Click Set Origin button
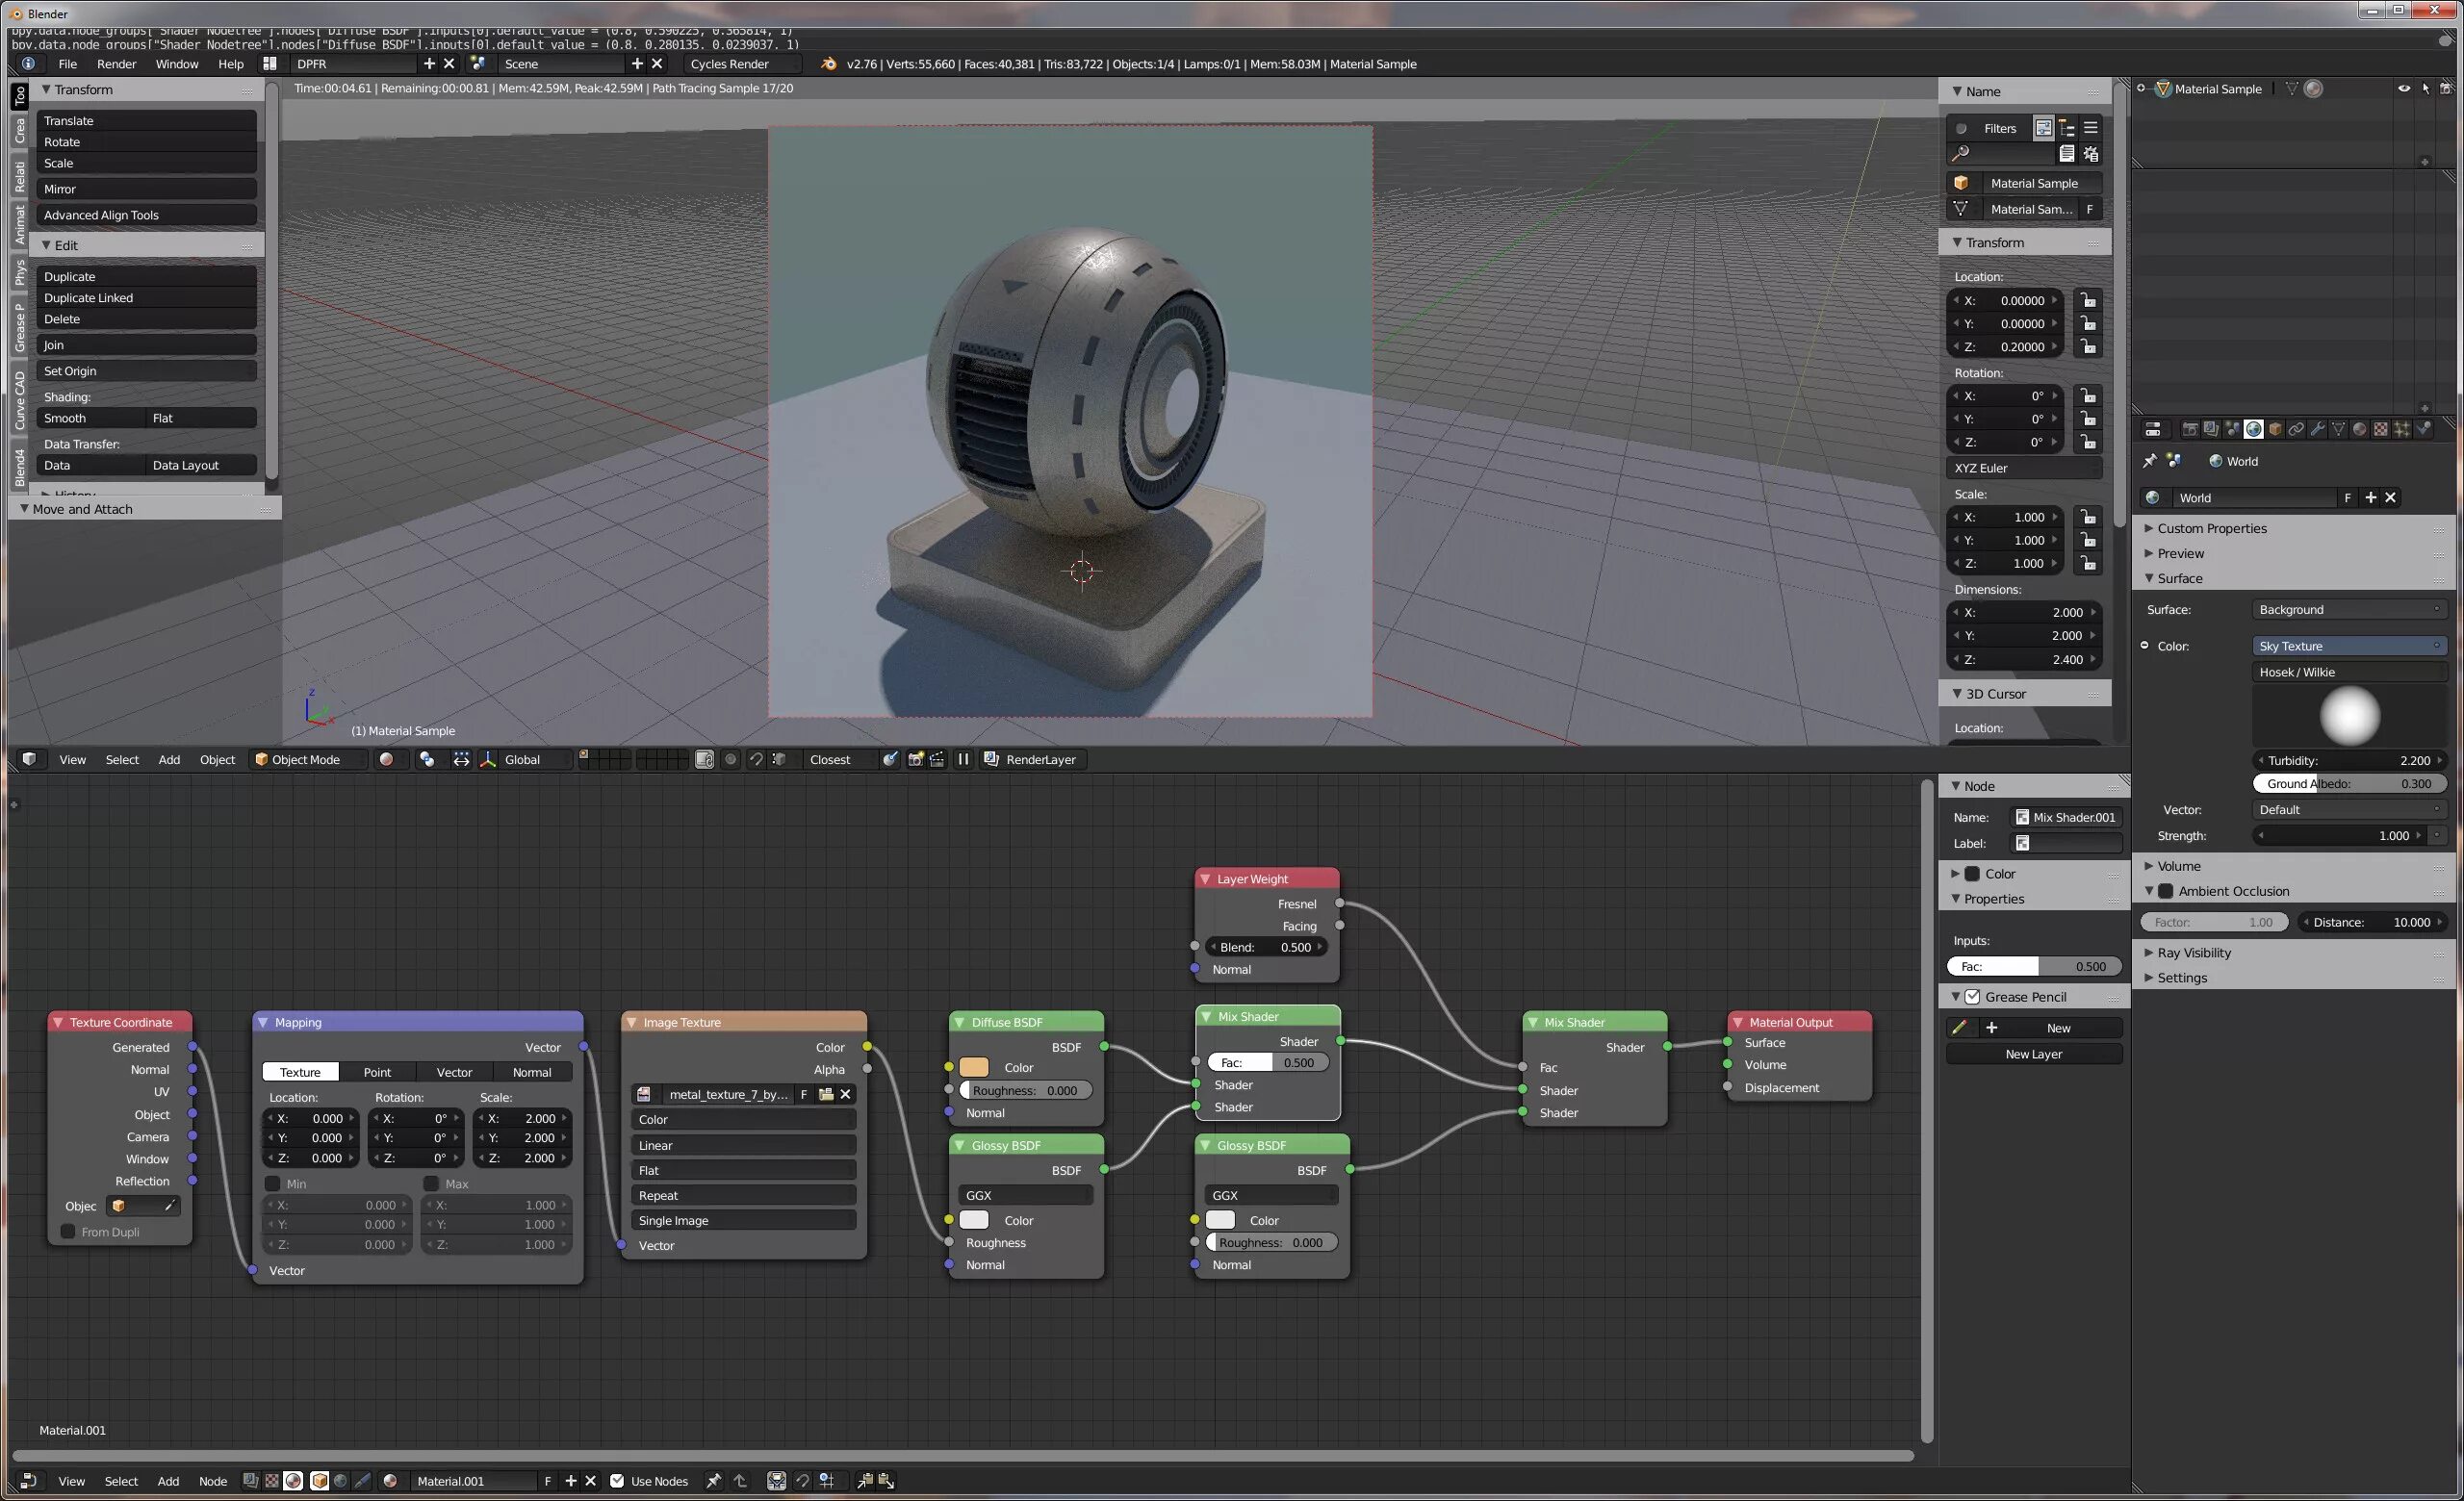The image size is (2464, 1501). [147, 370]
